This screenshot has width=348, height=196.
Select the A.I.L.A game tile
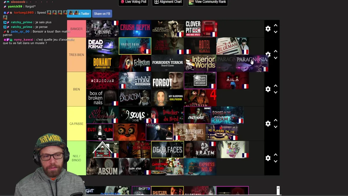[233, 81]
